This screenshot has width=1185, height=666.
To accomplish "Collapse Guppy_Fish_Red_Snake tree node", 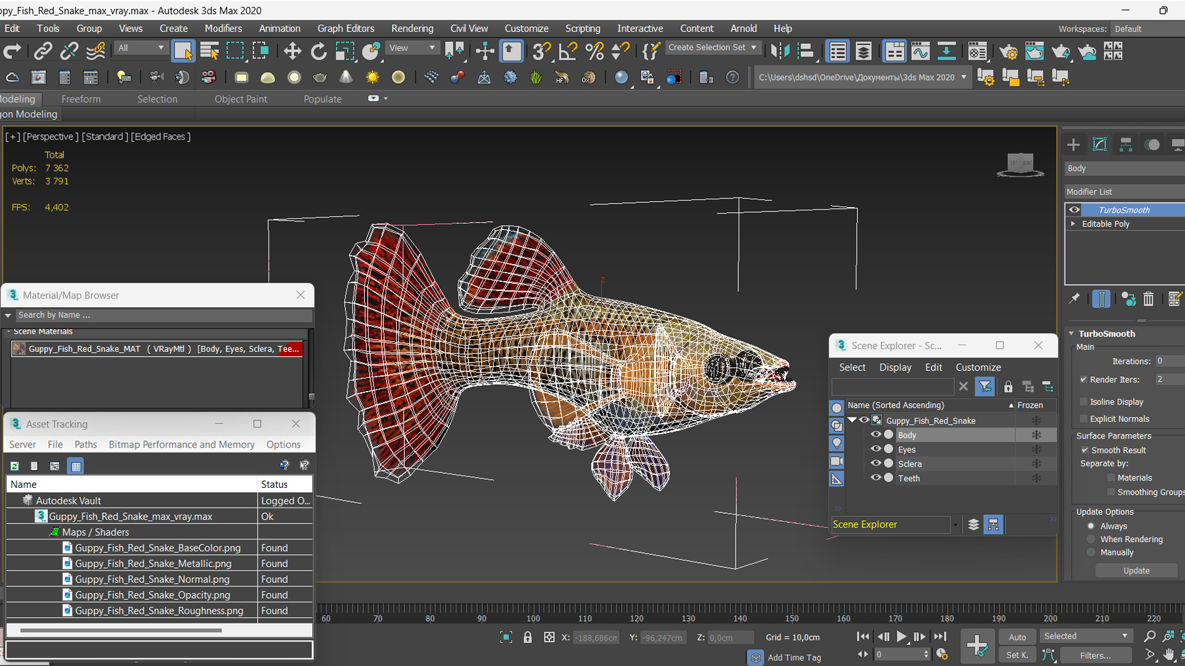I will (852, 420).
